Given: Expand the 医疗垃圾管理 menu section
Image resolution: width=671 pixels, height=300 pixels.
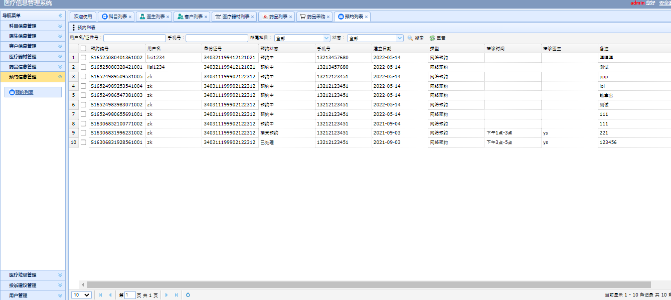Looking at the screenshot, I should click(33, 275).
